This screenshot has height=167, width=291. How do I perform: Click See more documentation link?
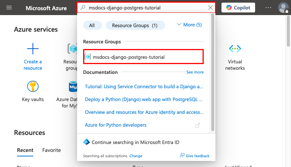coord(195,72)
